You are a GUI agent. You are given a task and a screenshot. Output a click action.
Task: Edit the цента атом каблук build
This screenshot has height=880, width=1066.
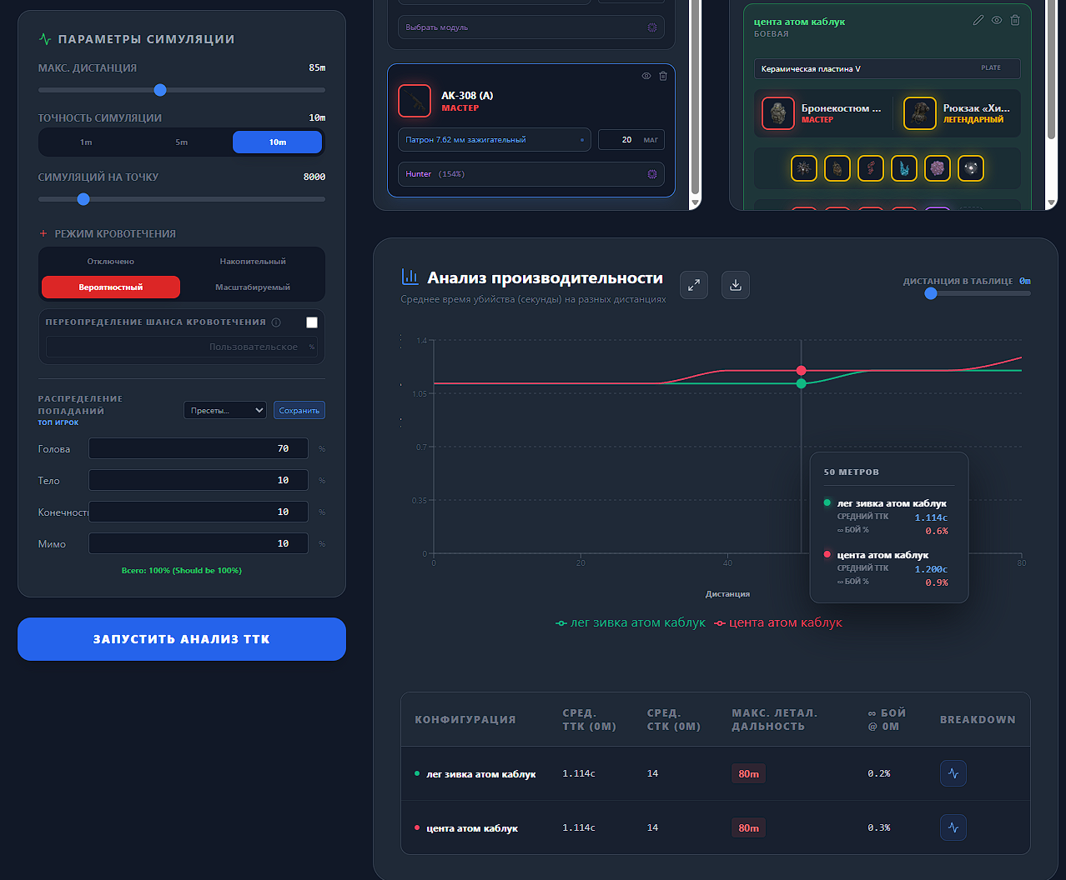click(978, 20)
